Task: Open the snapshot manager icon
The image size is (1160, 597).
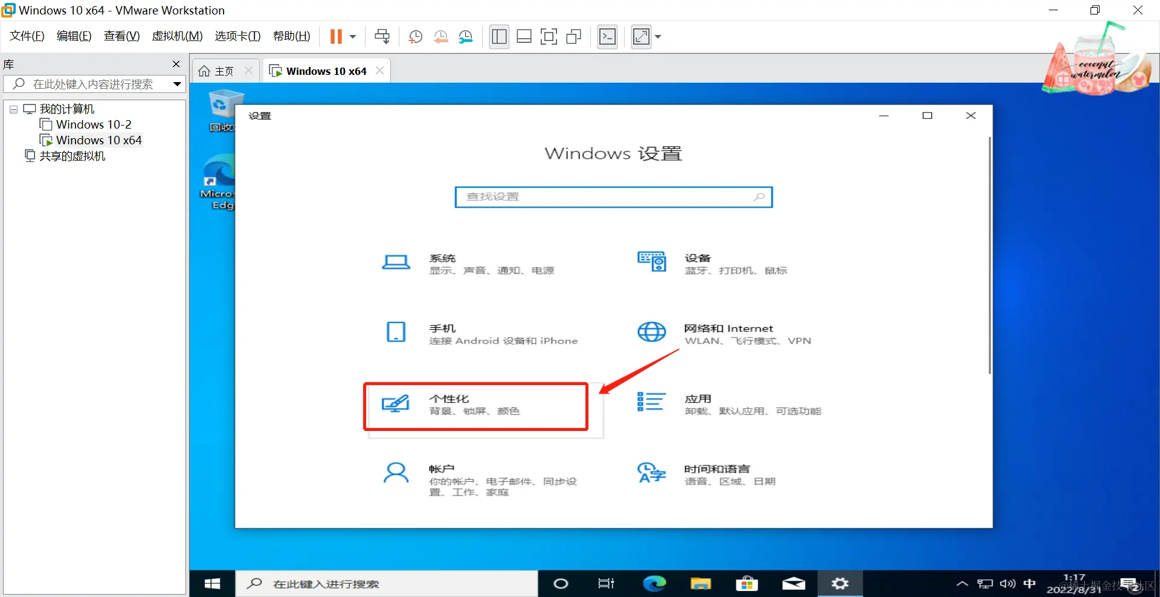Action: (466, 37)
